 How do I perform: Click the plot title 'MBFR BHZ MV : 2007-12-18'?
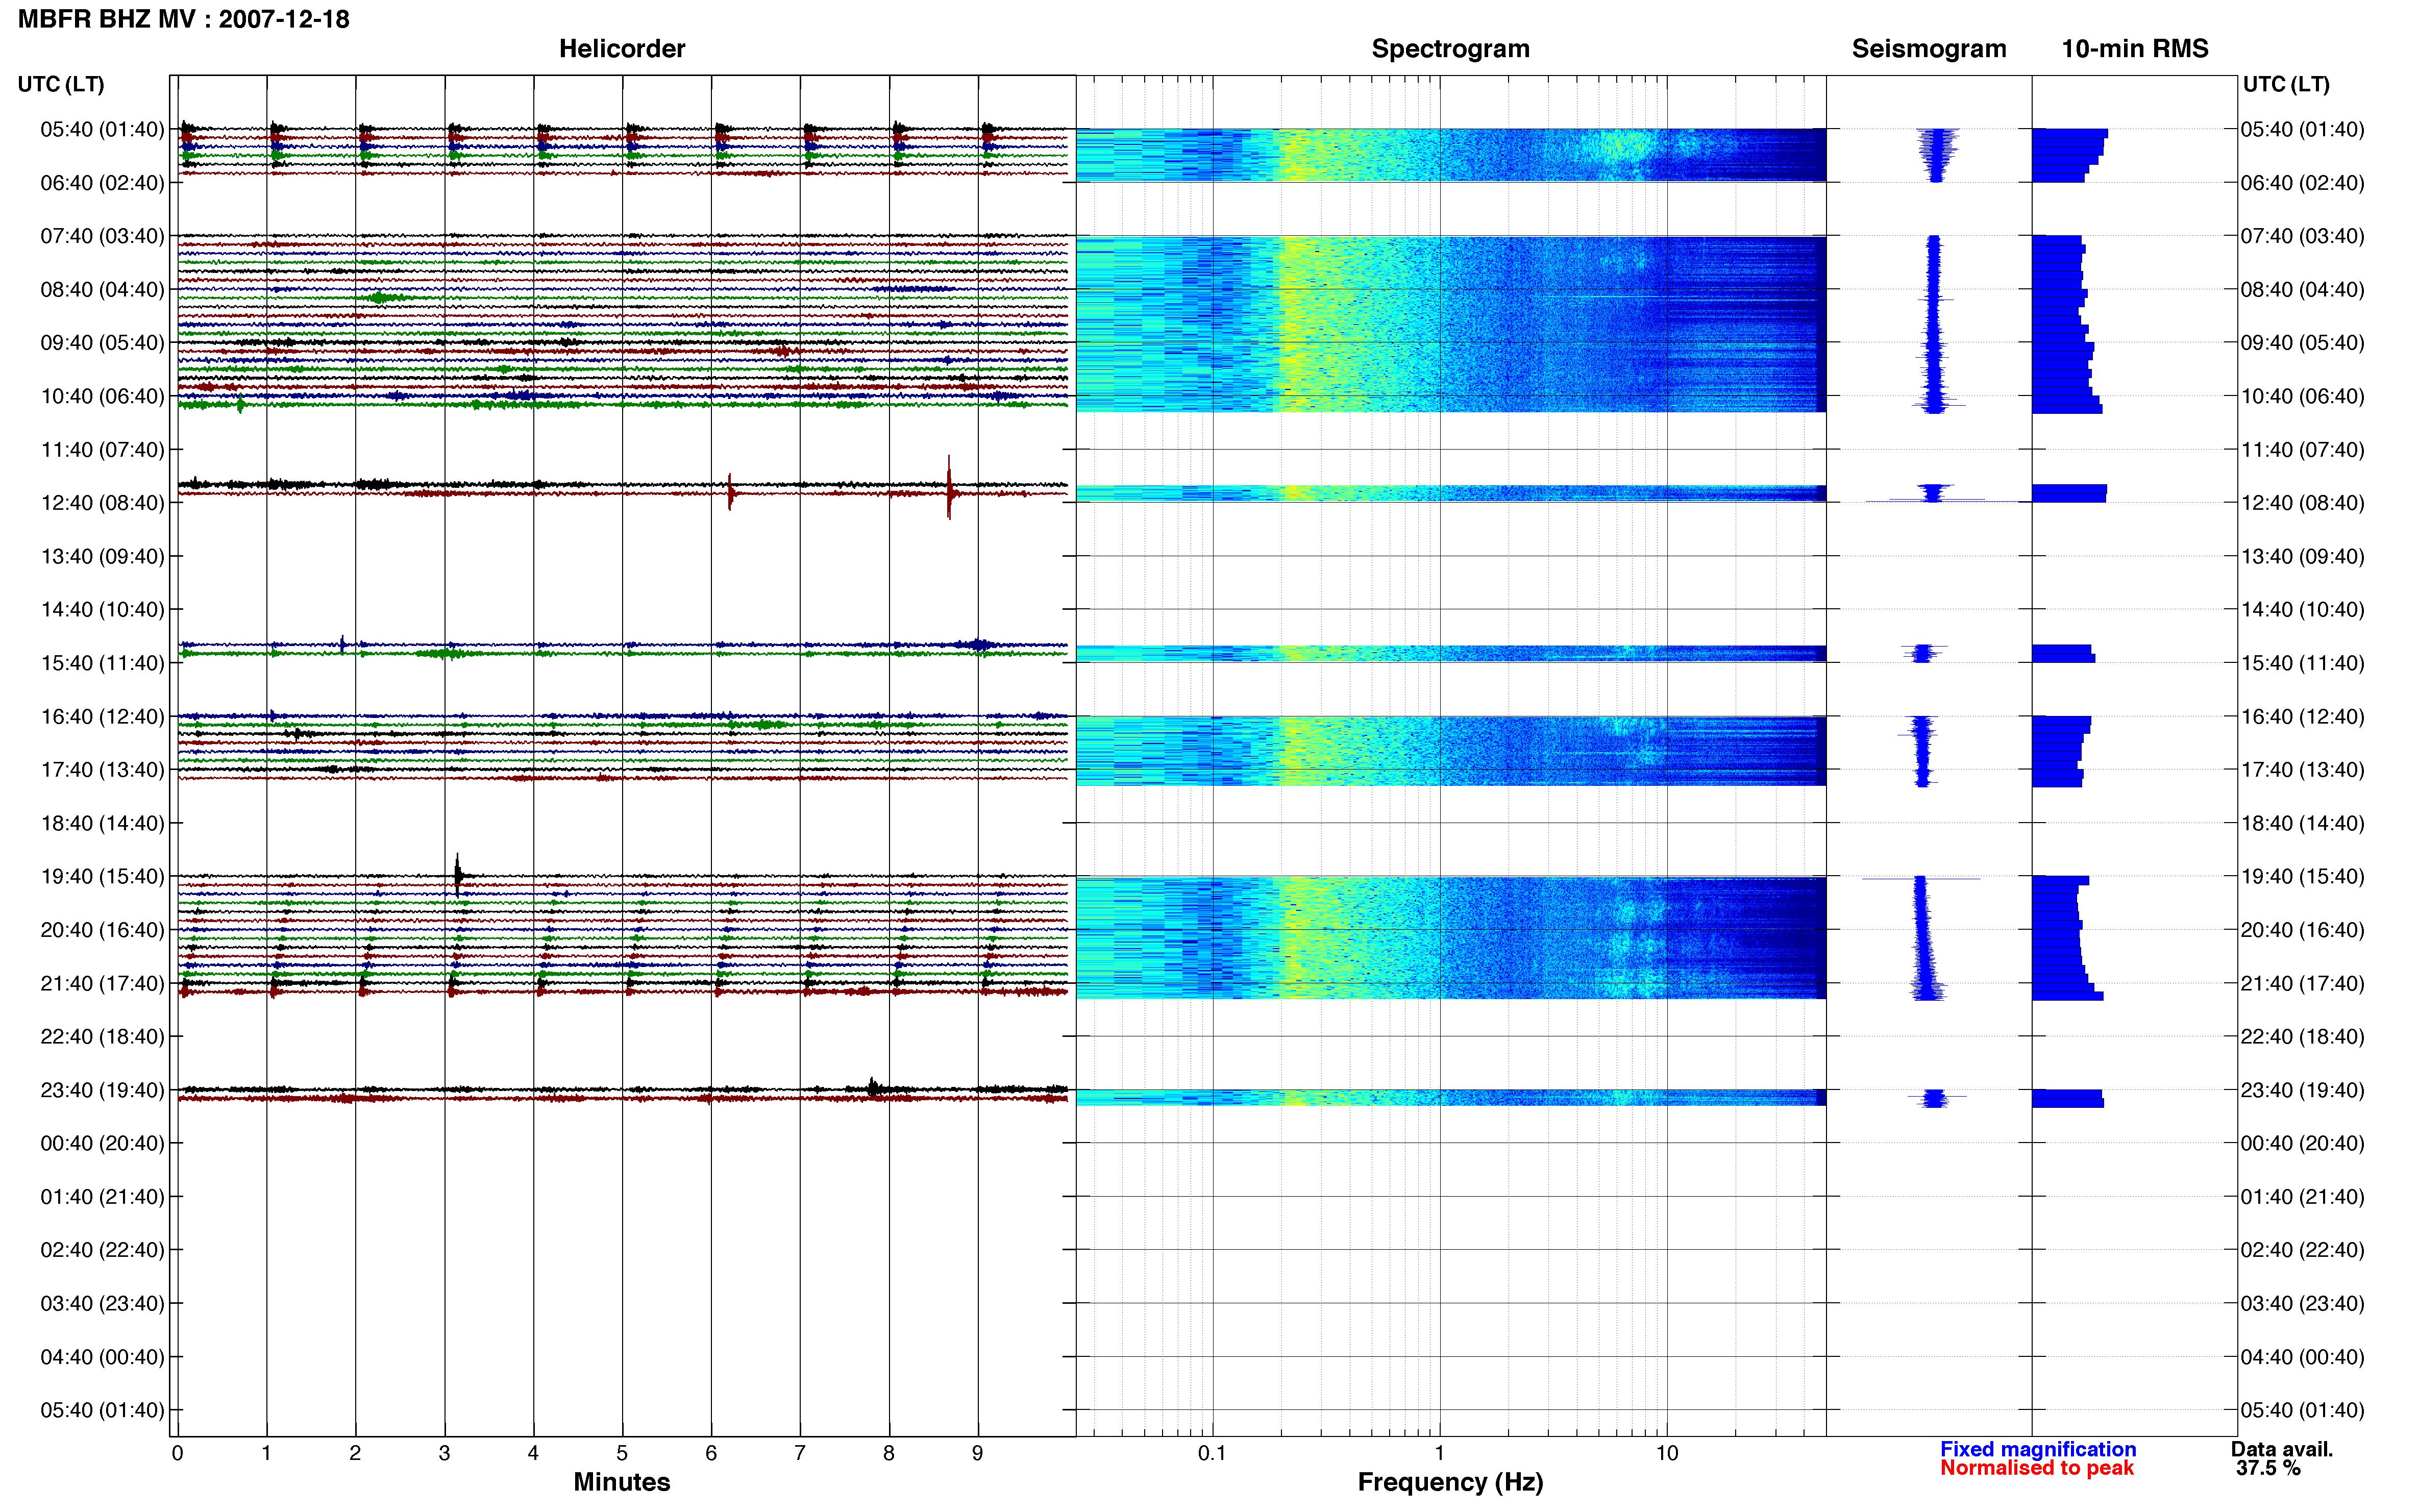(x=184, y=19)
